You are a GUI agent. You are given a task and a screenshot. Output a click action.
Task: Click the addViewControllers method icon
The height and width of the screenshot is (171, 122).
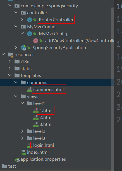pyautogui.click(x=36, y=41)
